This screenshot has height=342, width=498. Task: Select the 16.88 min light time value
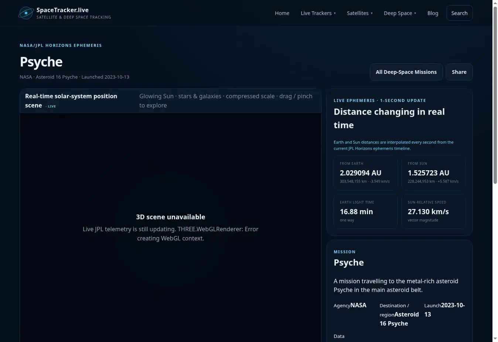click(x=356, y=212)
